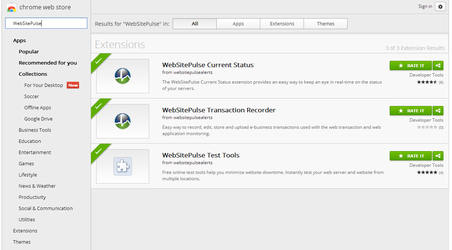
Task: Open WebSitePulse Transaction Recorder thumbnail
Action: pyautogui.click(x=123, y=121)
